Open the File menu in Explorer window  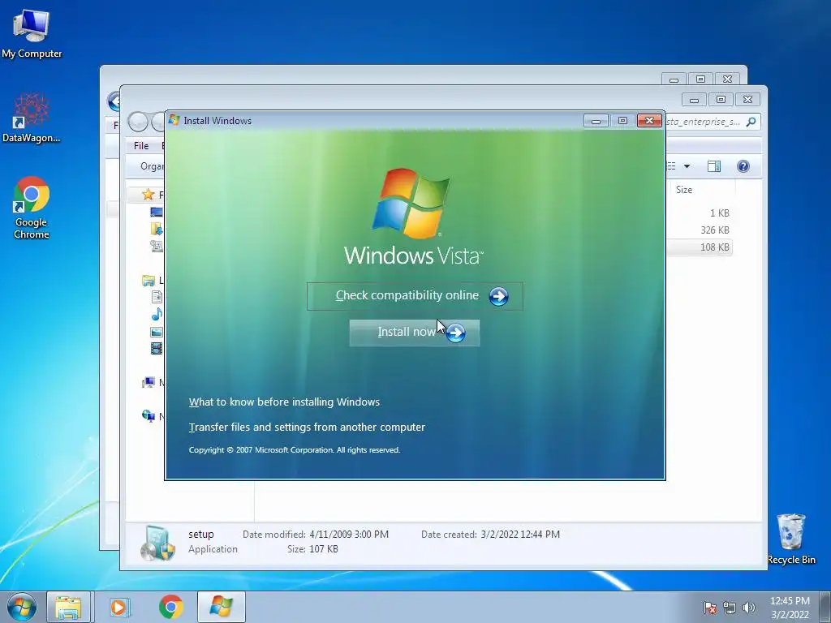click(141, 146)
